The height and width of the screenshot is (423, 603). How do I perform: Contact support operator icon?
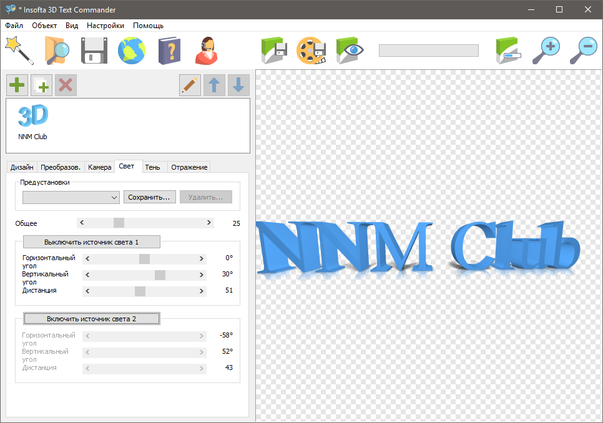click(x=207, y=51)
